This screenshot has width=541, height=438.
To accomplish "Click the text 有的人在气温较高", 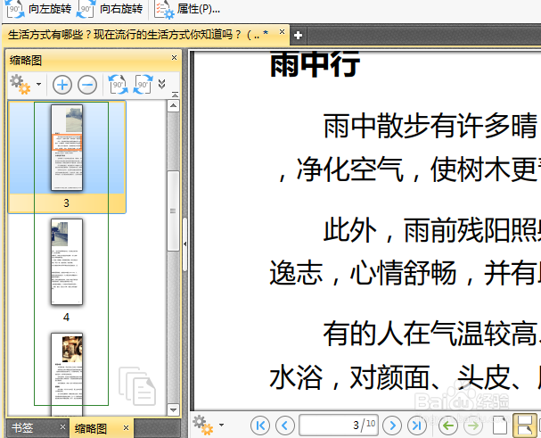I will click(430, 334).
